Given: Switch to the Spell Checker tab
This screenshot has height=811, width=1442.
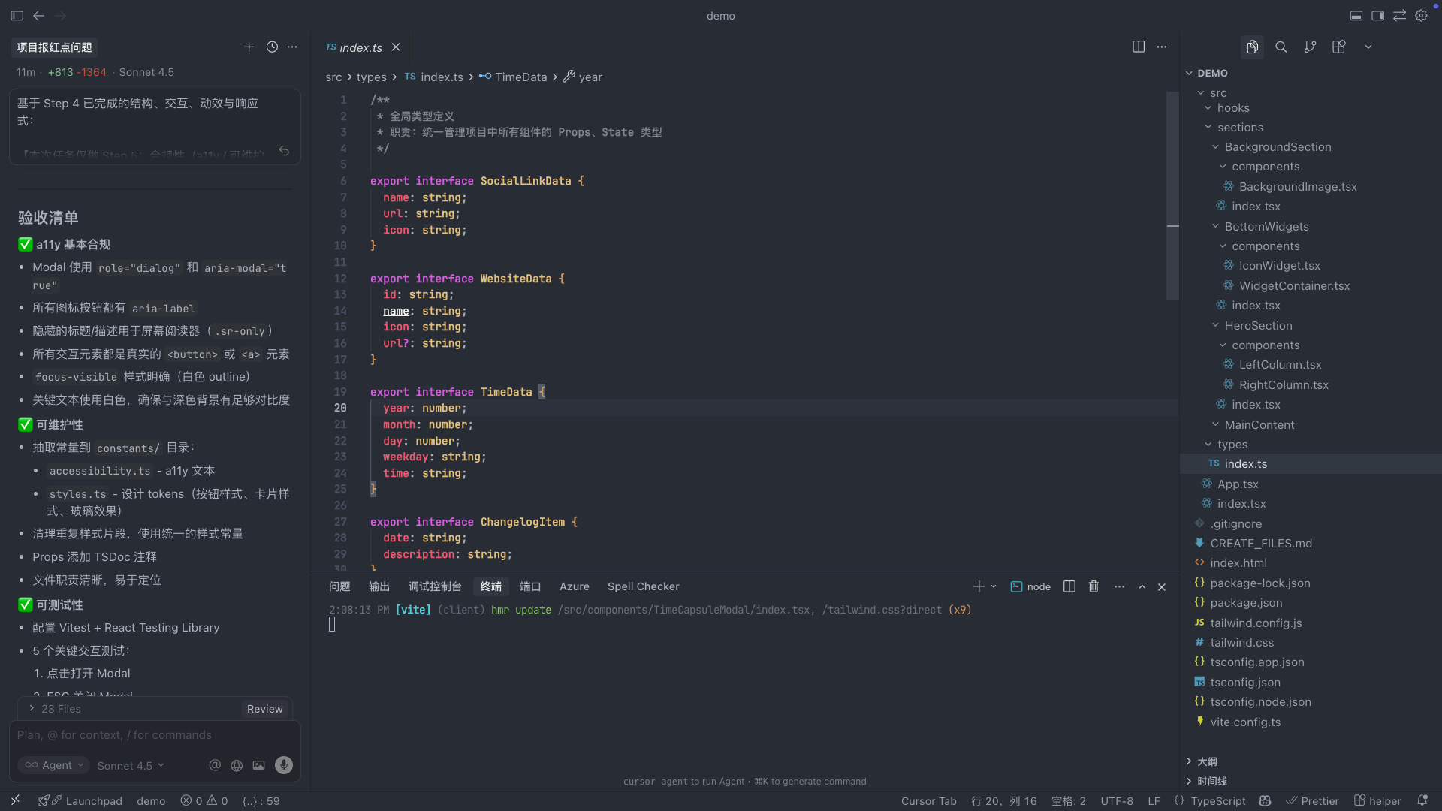Looking at the screenshot, I should point(643,586).
